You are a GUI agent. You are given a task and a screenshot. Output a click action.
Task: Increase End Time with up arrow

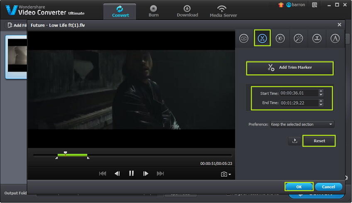321,101
